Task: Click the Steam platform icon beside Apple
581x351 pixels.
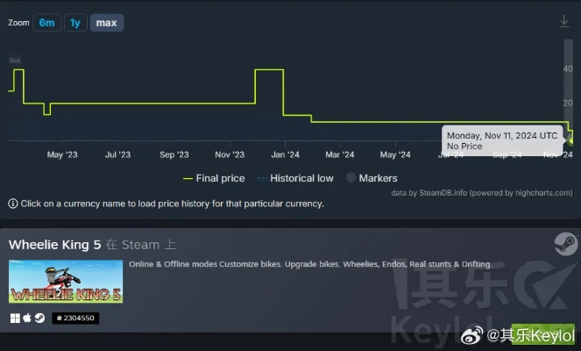Action: pos(39,318)
